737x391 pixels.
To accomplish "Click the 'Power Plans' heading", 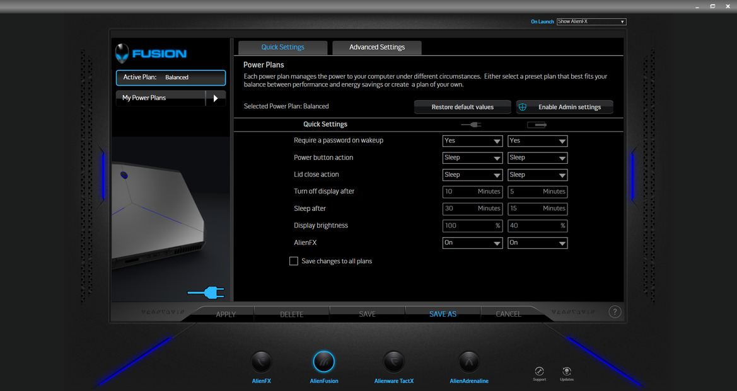I will point(264,65).
